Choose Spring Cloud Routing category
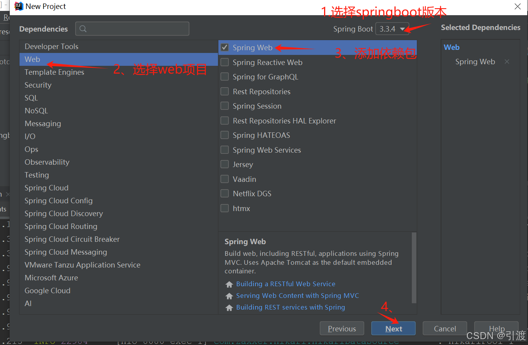 [x=119, y=226]
